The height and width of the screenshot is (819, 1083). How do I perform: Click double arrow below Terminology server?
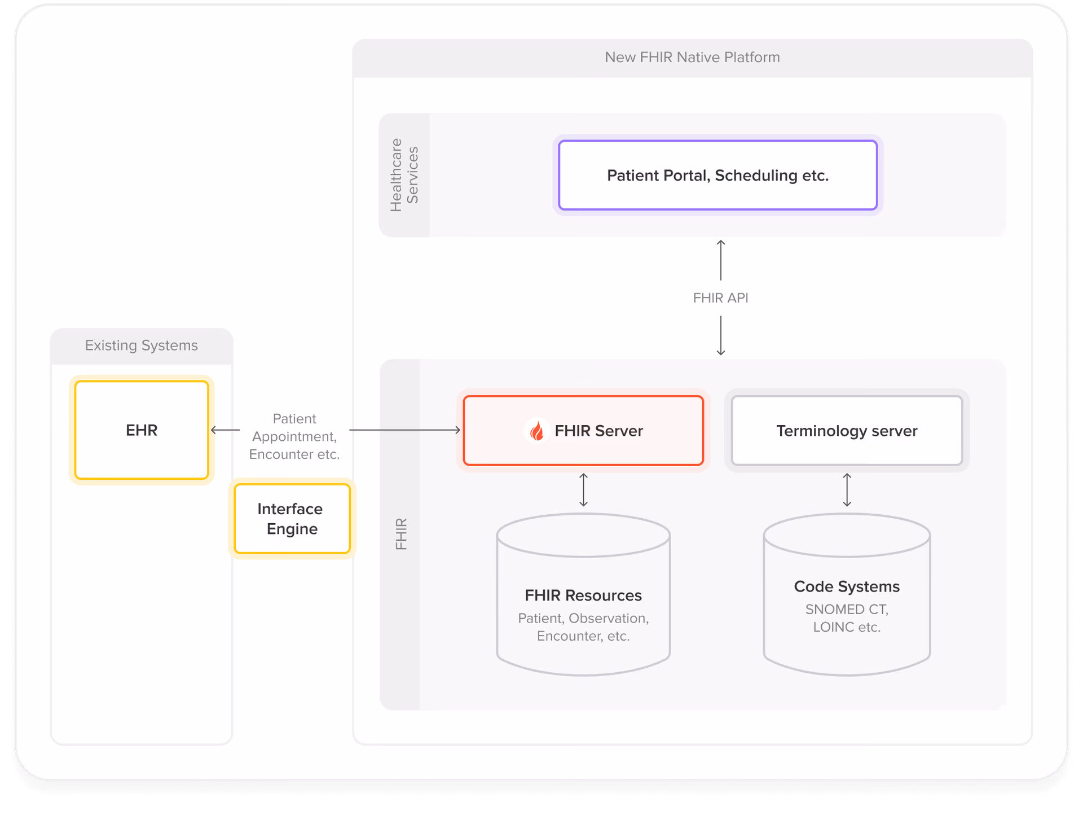pyautogui.click(x=847, y=490)
